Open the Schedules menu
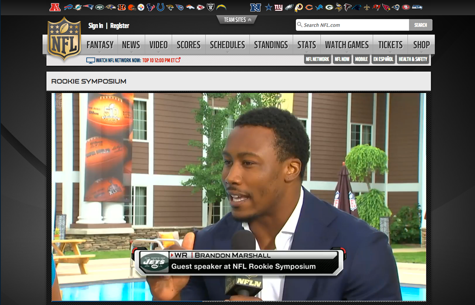Viewport: 475px width, 305px height. point(228,45)
